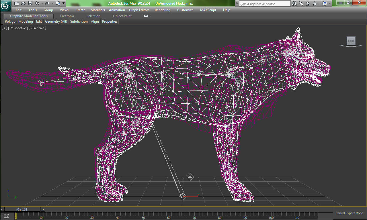Open the Rendering menu
The image size is (367, 220).
coord(162,10)
